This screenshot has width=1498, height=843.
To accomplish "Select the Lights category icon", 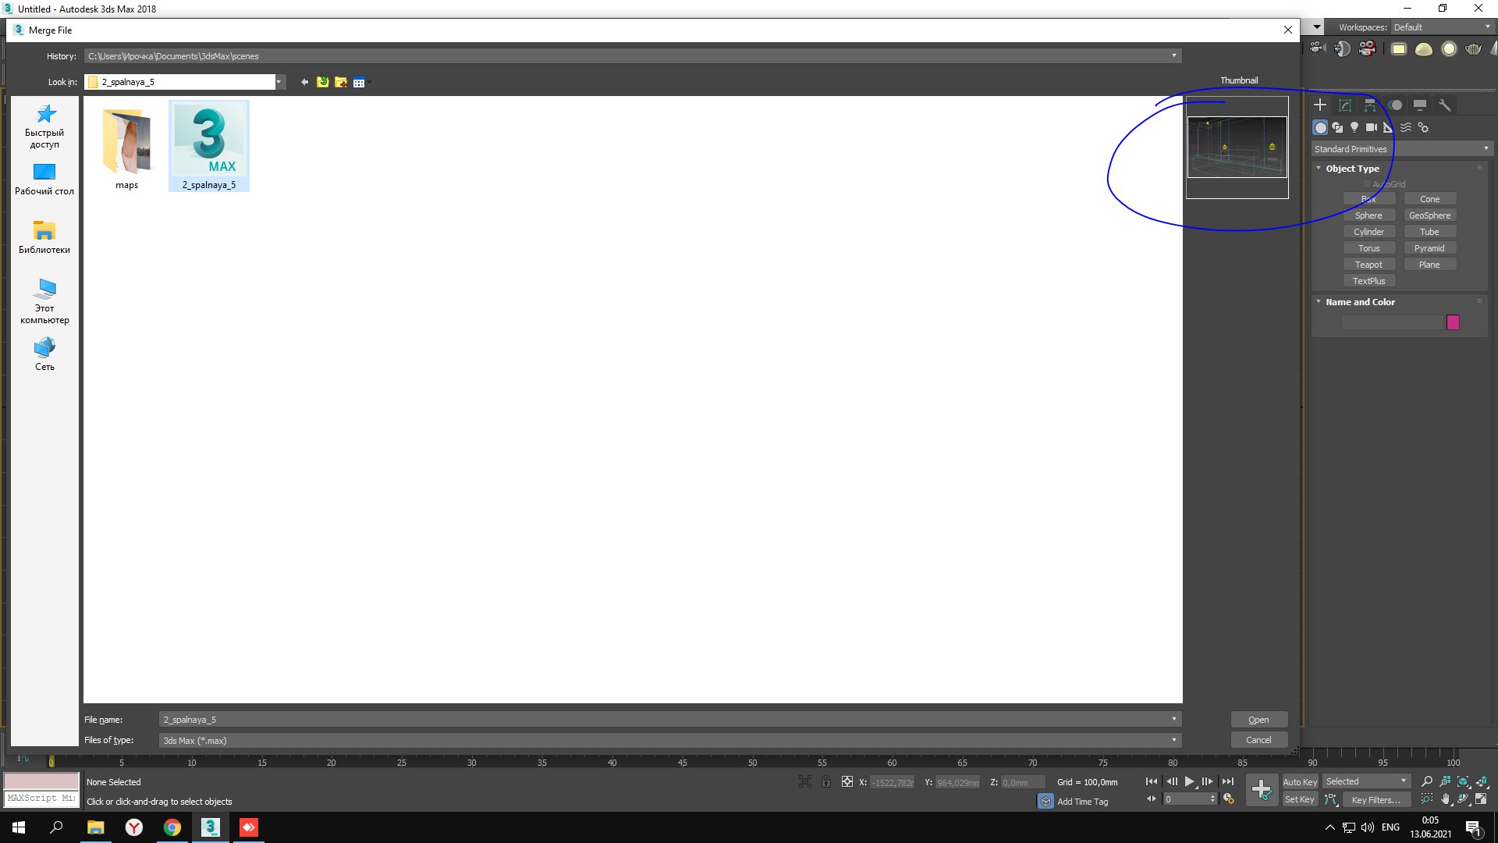I will point(1354,127).
